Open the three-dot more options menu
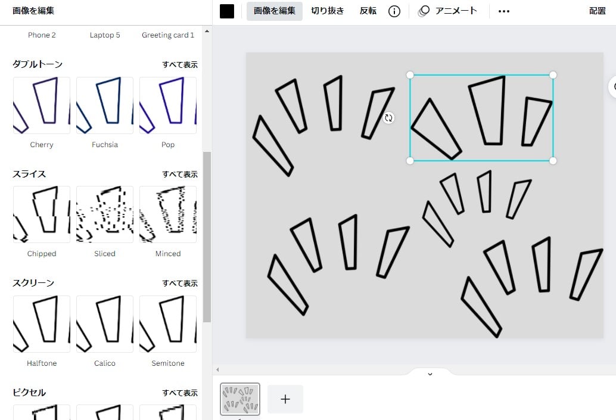This screenshot has width=616, height=420. pyautogui.click(x=503, y=11)
